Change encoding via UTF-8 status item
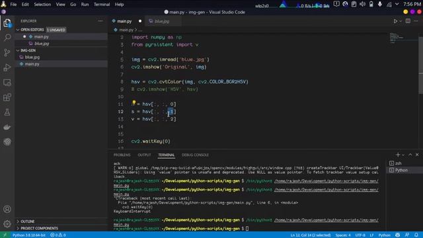The height and width of the screenshot is (238, 423). (360, 235)
